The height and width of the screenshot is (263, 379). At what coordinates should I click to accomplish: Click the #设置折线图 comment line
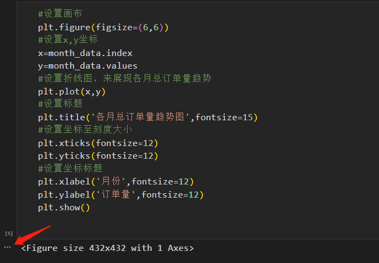coord(124,79)
